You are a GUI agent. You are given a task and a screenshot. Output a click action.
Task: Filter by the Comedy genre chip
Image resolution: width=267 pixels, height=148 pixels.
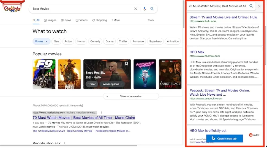[x=95, y=41]
